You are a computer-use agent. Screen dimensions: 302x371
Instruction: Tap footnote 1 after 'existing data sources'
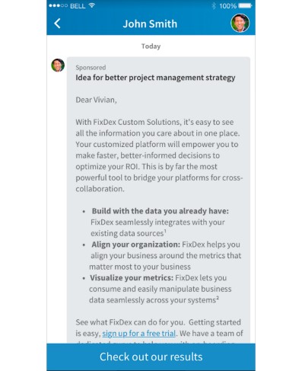[165, 231]
